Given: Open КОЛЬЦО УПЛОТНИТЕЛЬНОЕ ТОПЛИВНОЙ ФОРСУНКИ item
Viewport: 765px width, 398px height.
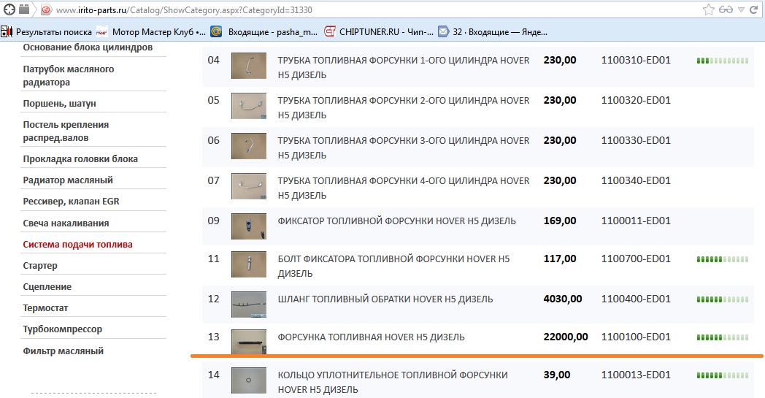Looking at the screenshot, I should (393, 382).
